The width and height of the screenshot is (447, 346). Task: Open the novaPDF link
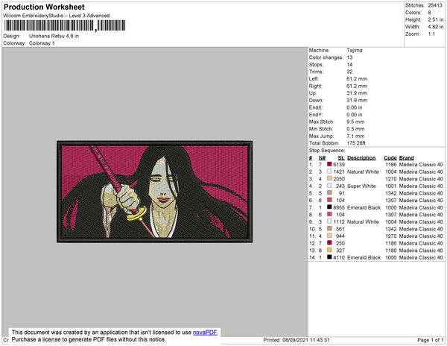pyautogui.click(x=205, y=333)
